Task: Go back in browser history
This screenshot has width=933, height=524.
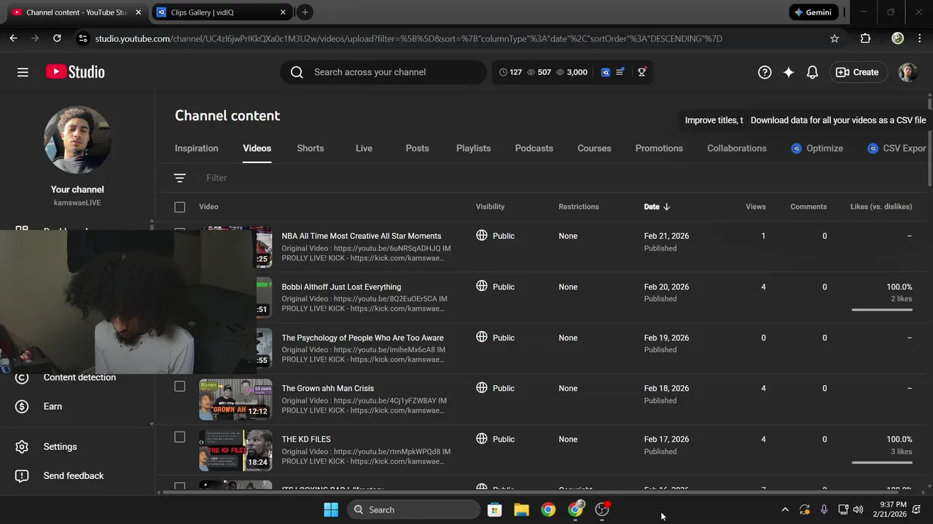Action: 13,39
